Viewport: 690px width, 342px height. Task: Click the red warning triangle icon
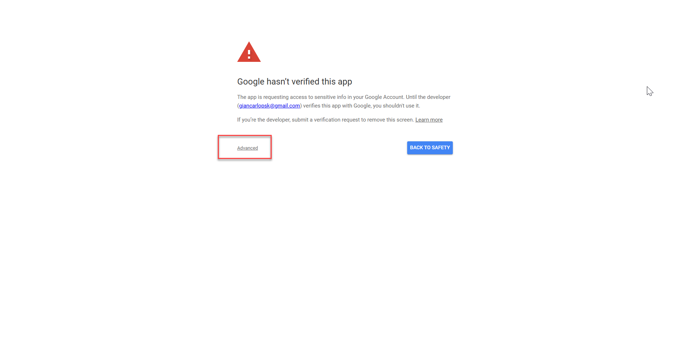click(x=249, y=52)
